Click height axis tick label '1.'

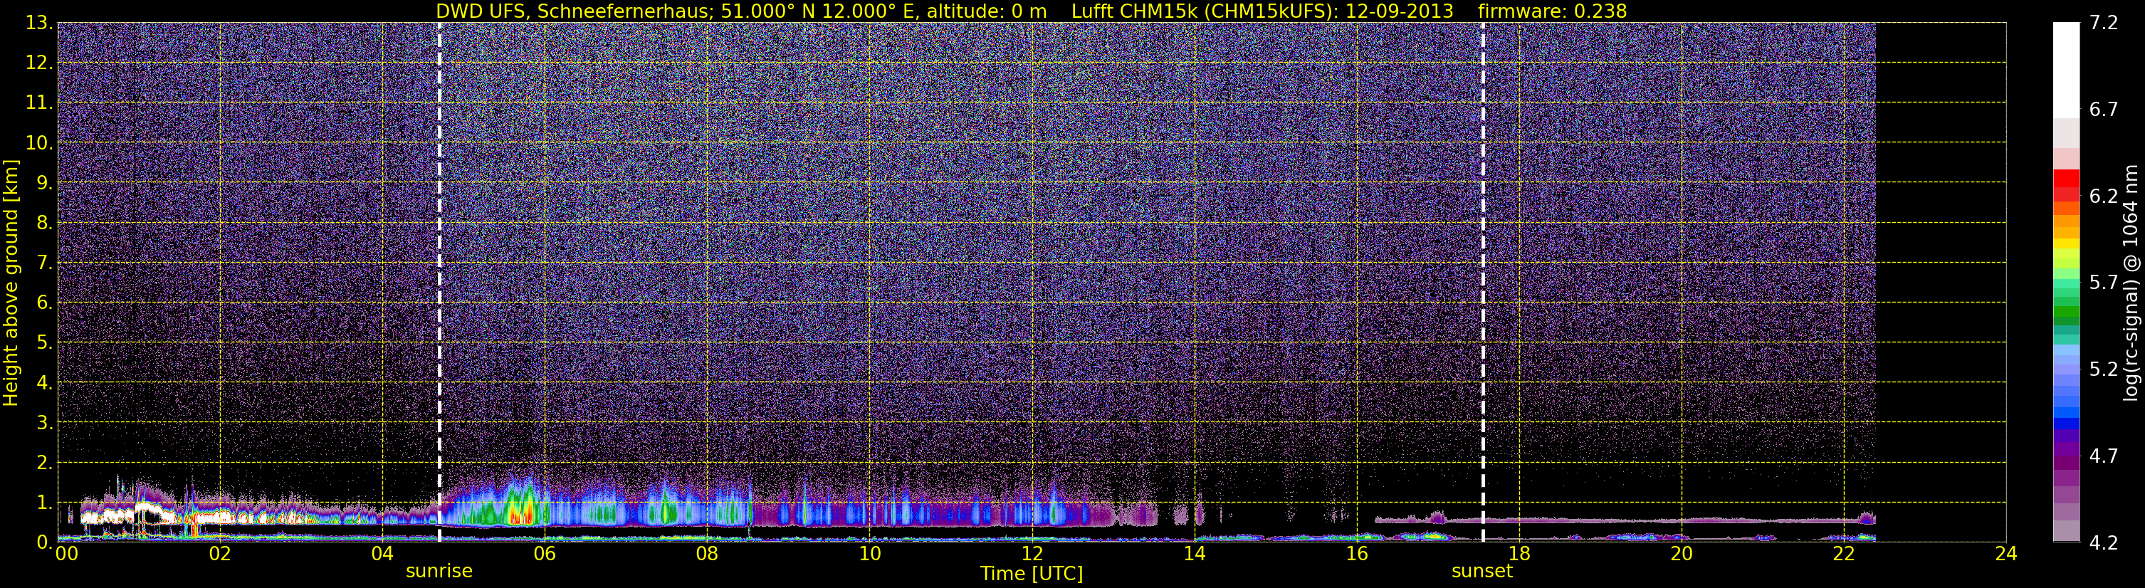pos(44,503)
